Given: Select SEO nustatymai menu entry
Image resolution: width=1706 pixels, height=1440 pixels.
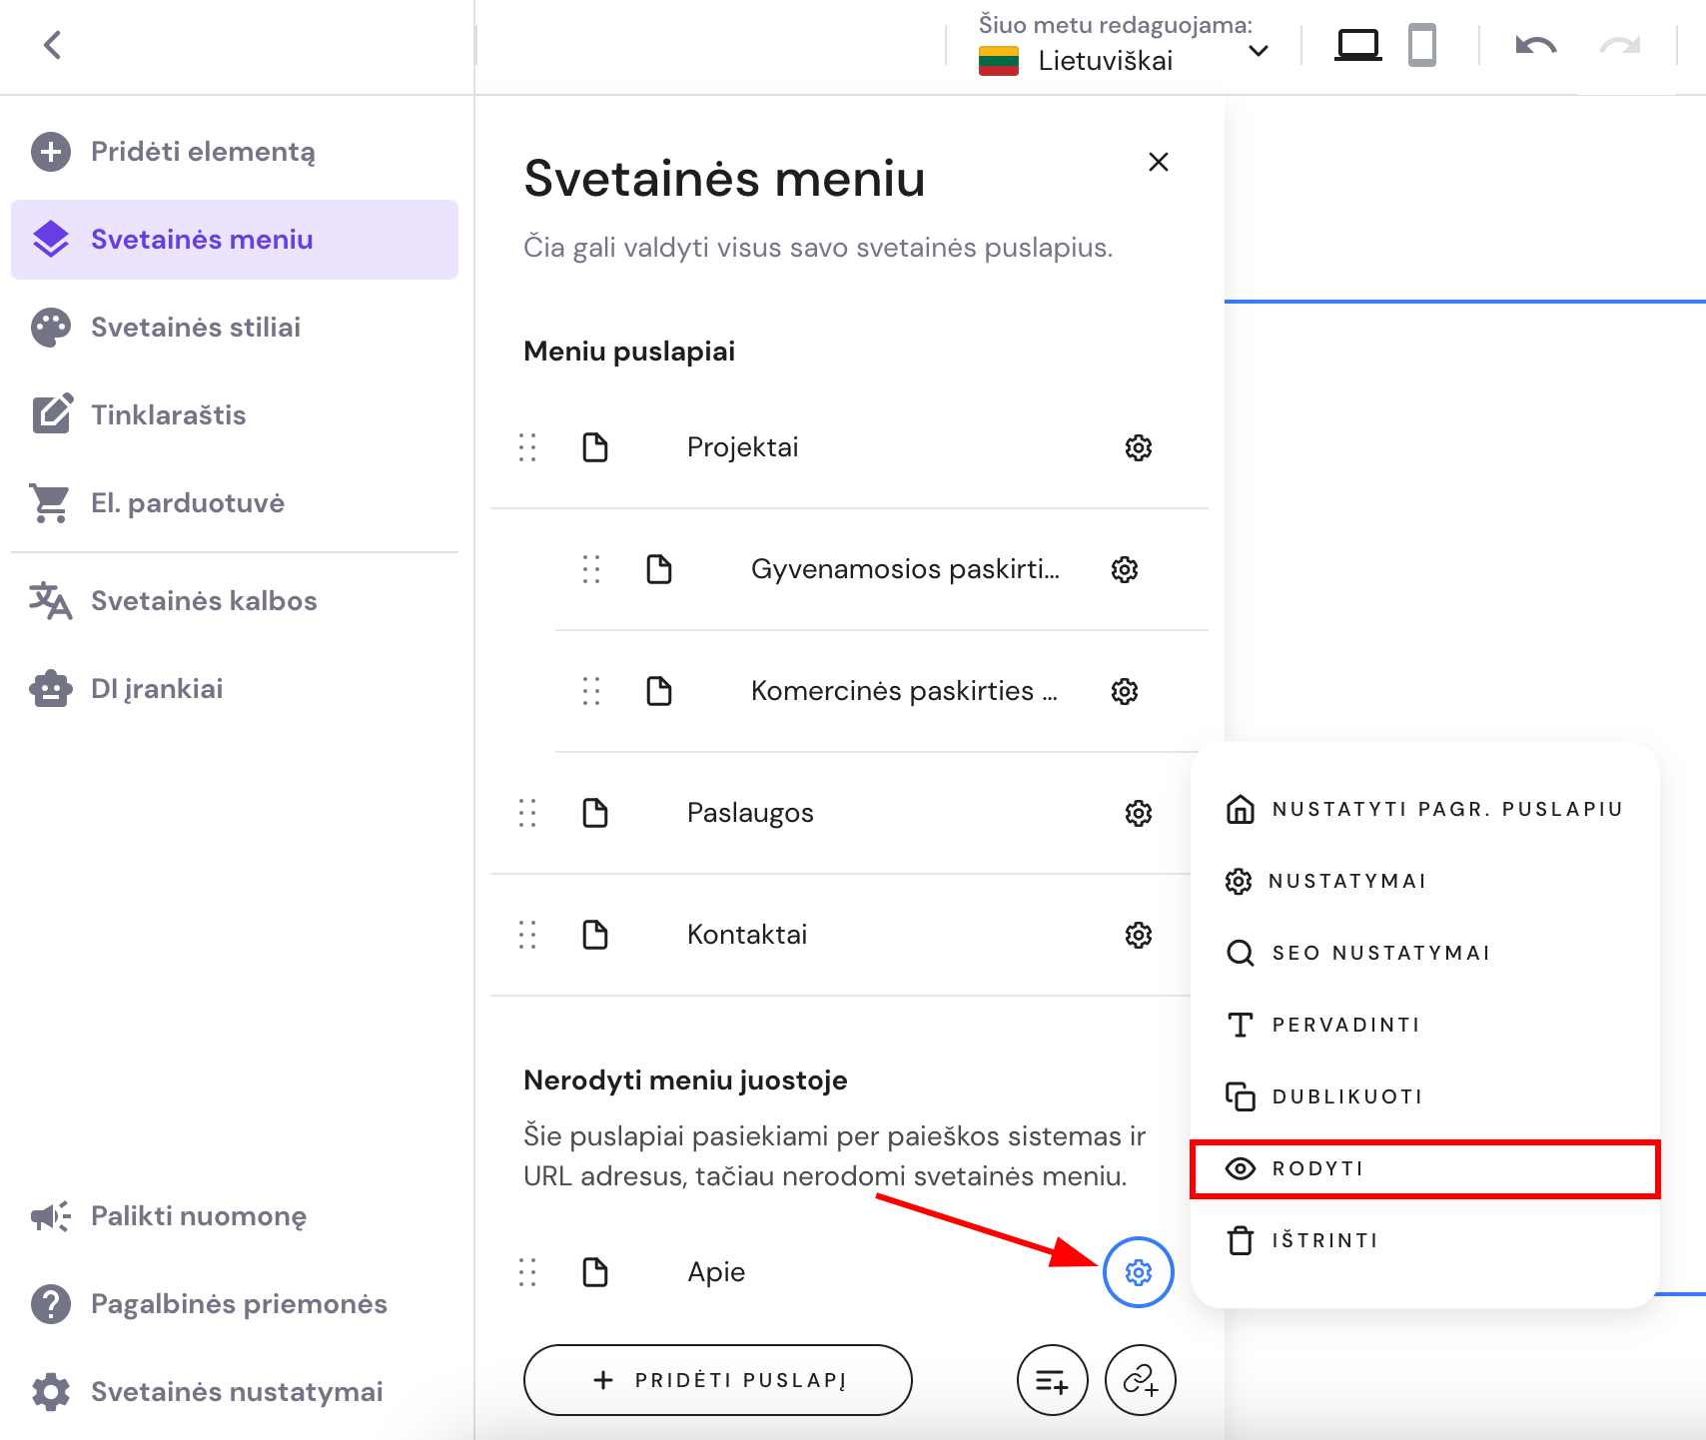Looking at the screenshot, I should [x=1380, y=953].
